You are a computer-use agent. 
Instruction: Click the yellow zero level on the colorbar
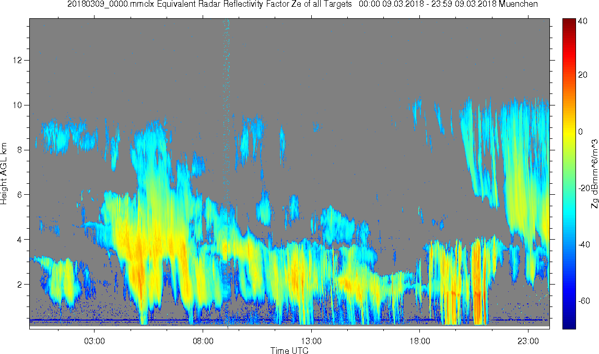569,132
